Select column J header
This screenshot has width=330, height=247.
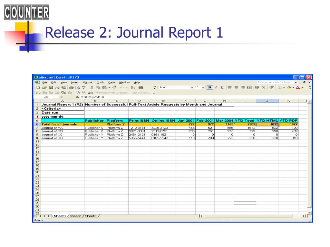coord(267,101)
